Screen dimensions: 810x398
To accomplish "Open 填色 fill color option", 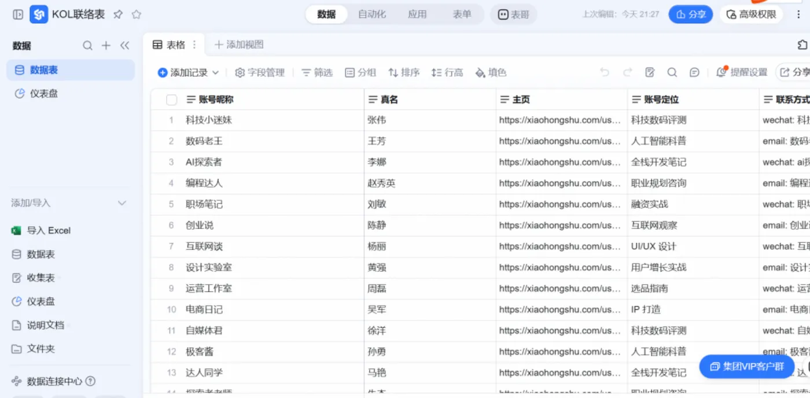I will [491, 72].
